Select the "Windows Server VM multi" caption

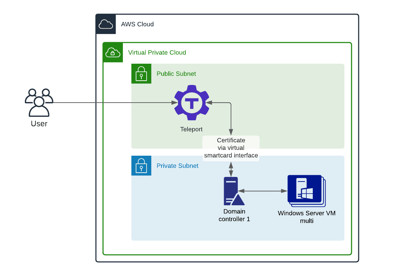point(306,217)
